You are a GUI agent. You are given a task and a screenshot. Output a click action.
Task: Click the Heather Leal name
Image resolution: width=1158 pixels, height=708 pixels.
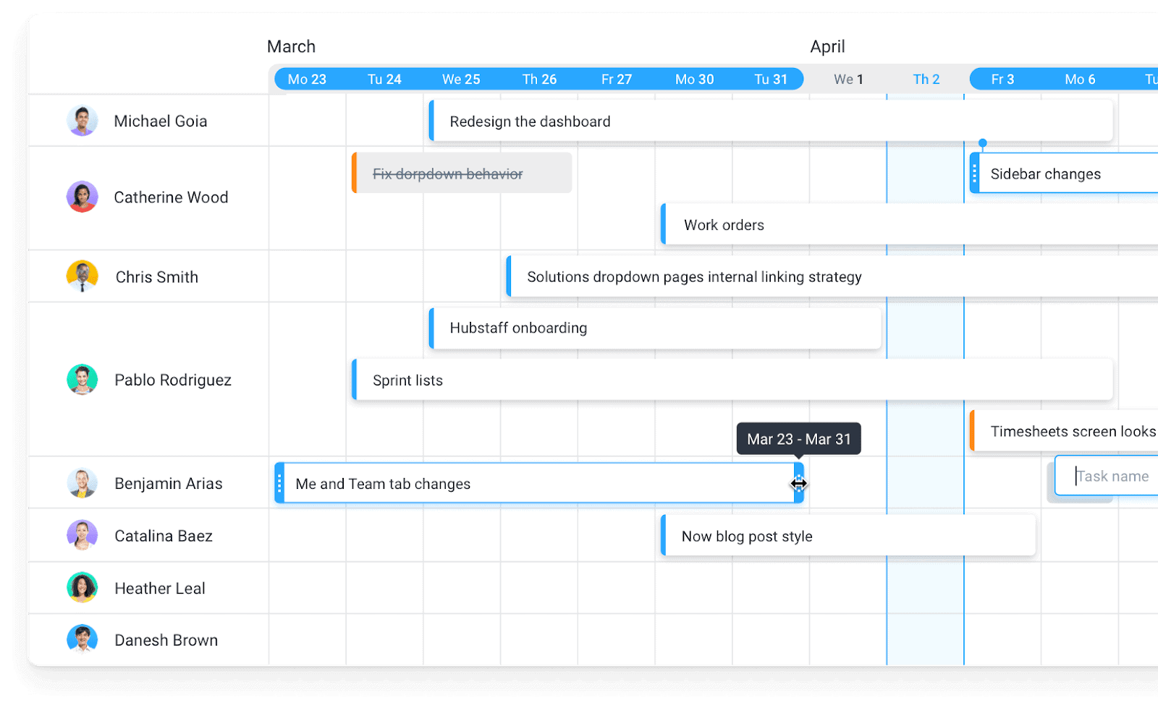(x=160, y=588)
